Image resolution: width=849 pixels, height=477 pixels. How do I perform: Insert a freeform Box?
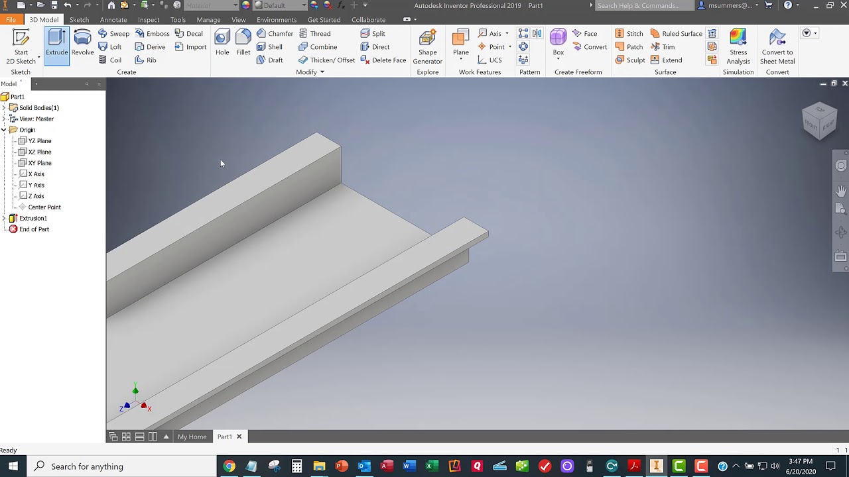pos(558,44)
